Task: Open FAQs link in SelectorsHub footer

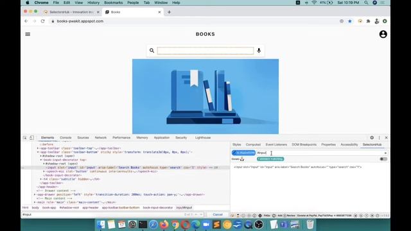Action: [267, 216]
